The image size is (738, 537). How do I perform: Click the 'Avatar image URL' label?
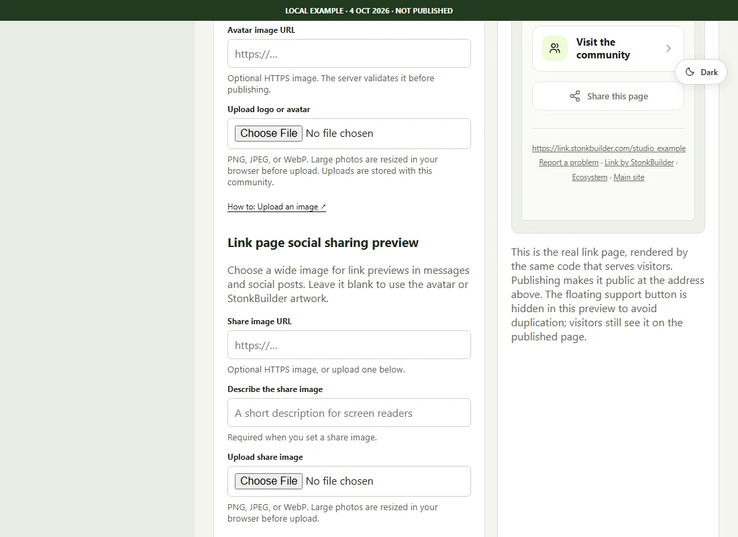(x=261, y=30)
